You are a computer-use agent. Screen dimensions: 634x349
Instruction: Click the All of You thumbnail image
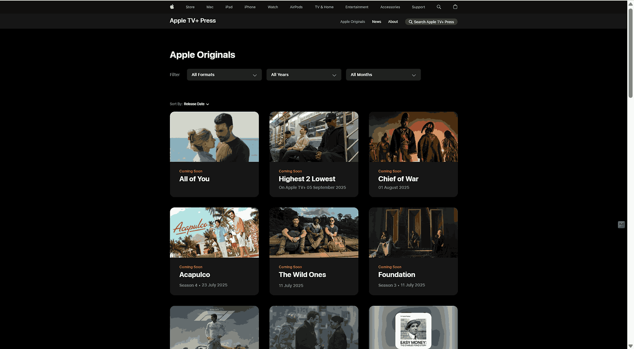point(214,137)
